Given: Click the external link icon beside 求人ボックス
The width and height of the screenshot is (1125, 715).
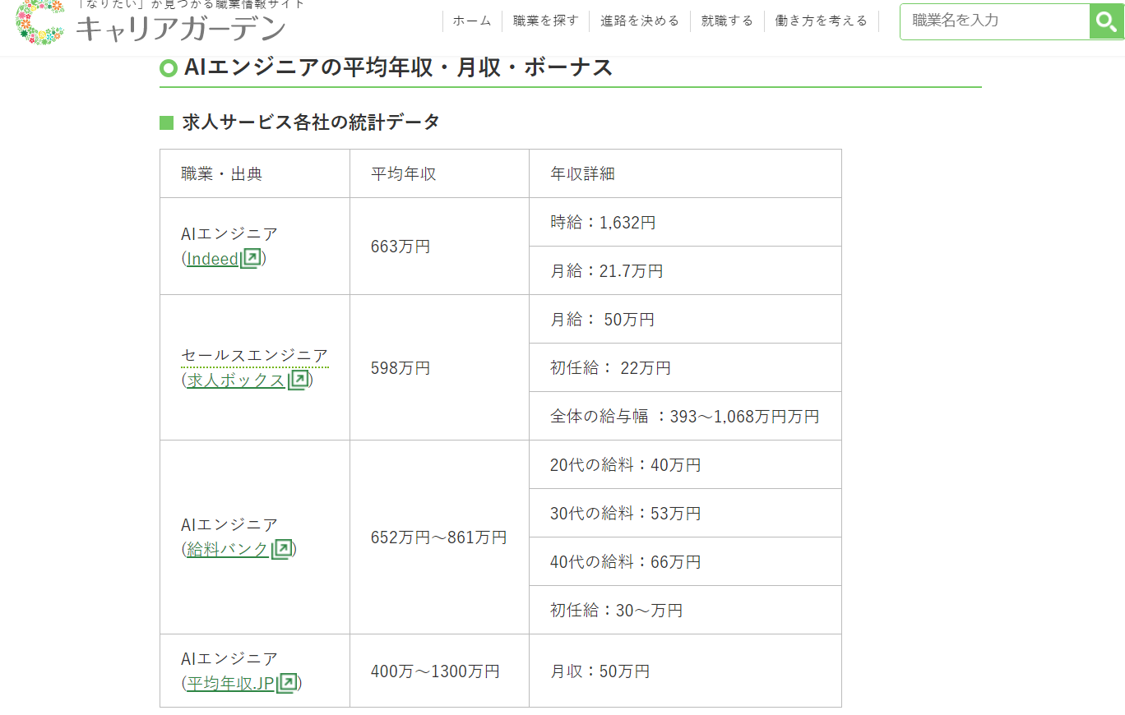Looking at the screenshot, I should [298, 380].
